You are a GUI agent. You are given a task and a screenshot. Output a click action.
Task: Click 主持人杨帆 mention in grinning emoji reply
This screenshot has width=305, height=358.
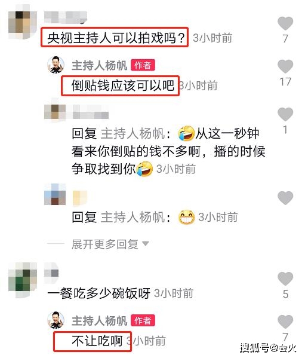[133, 217]
